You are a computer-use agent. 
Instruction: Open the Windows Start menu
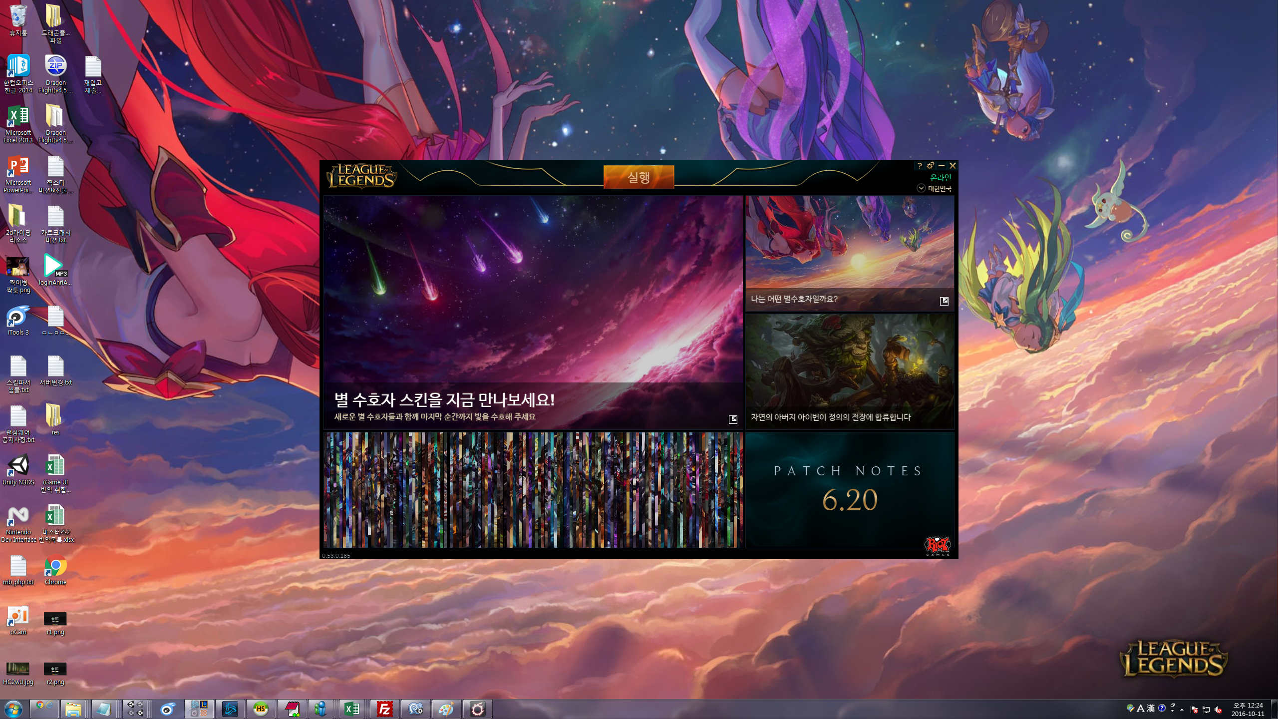(13, 709)
